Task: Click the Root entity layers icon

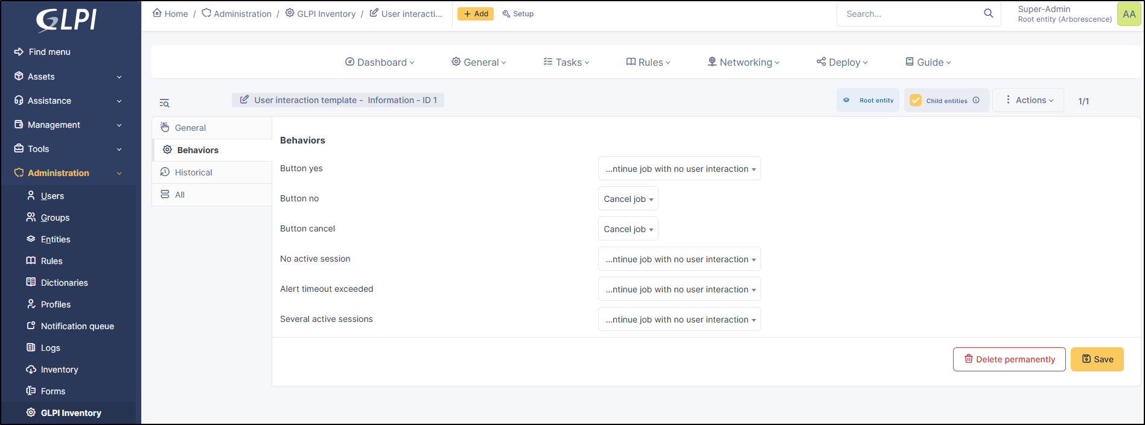Action: [846, 100]
